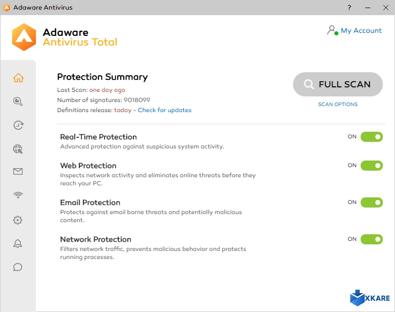Turn off Real-Time Protection toggle
Image resolution: width=395 pixels, height=312 pixels.
[x=372, y=137]
